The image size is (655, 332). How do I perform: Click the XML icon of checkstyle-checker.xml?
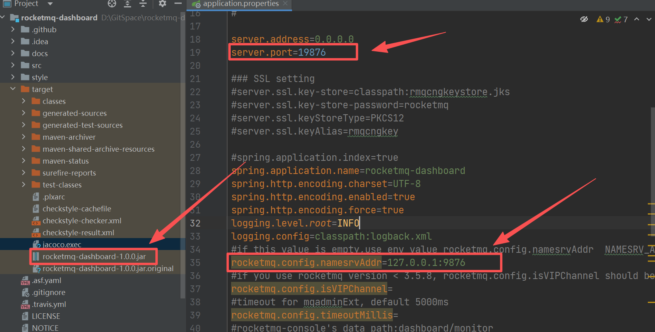(x=36, y=221)
